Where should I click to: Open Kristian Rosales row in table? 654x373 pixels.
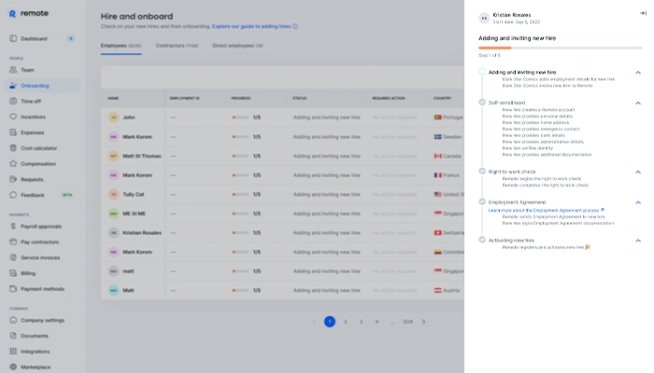pos(282,233)
